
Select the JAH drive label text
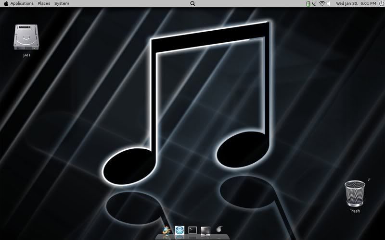26,55
